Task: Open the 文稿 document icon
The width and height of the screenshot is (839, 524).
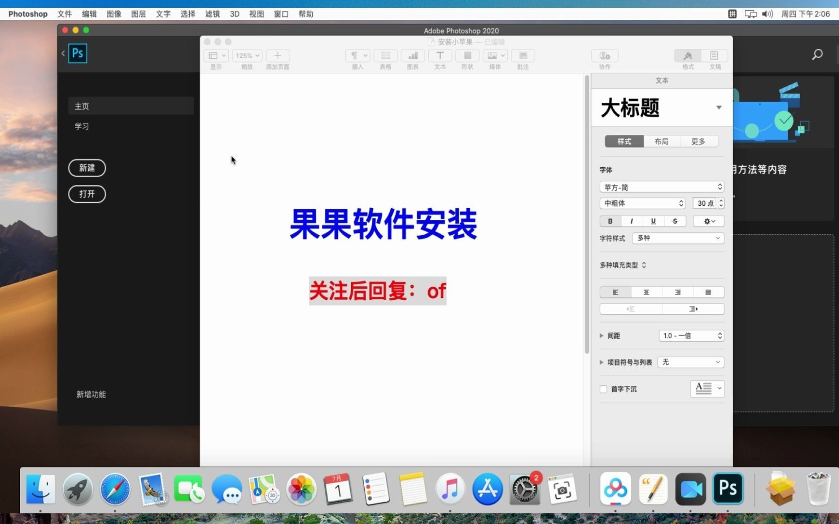Action: (x=714, y=56)
